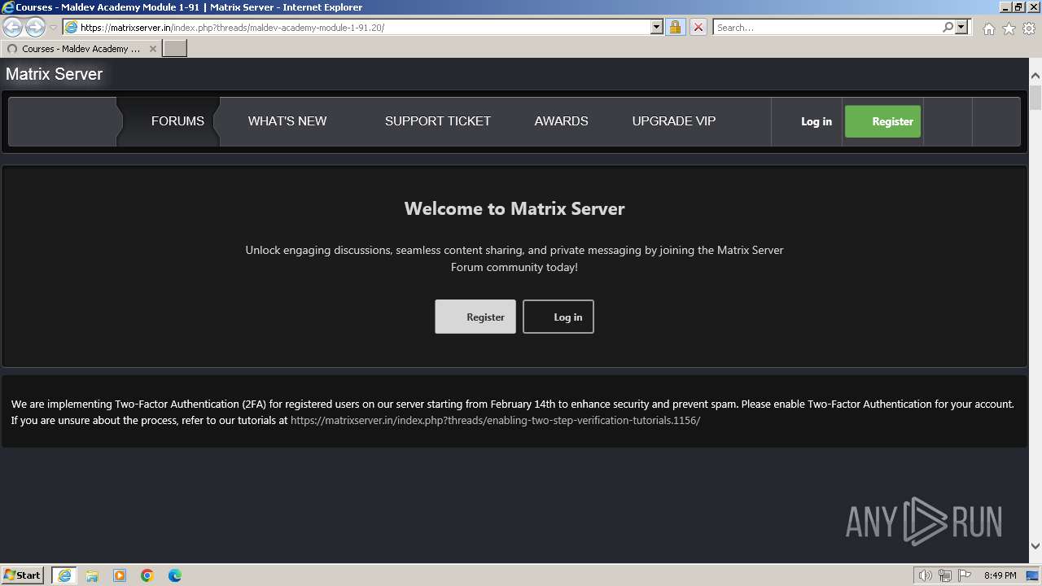The image size is (1042, 586).
Task: Click the browser Forward arrow button
Action: [35, 27]
